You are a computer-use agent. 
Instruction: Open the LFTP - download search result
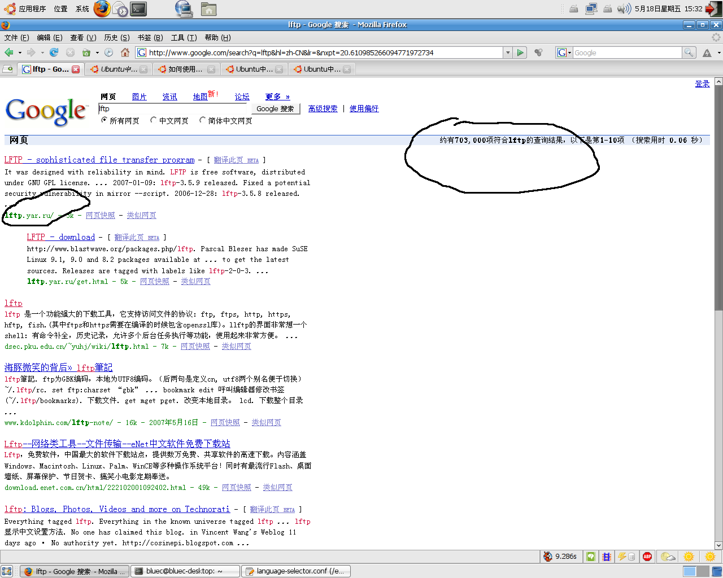61,237
